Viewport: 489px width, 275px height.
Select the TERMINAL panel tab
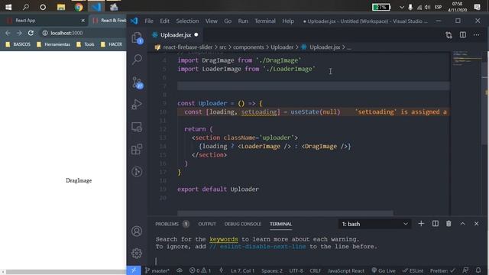280,224
